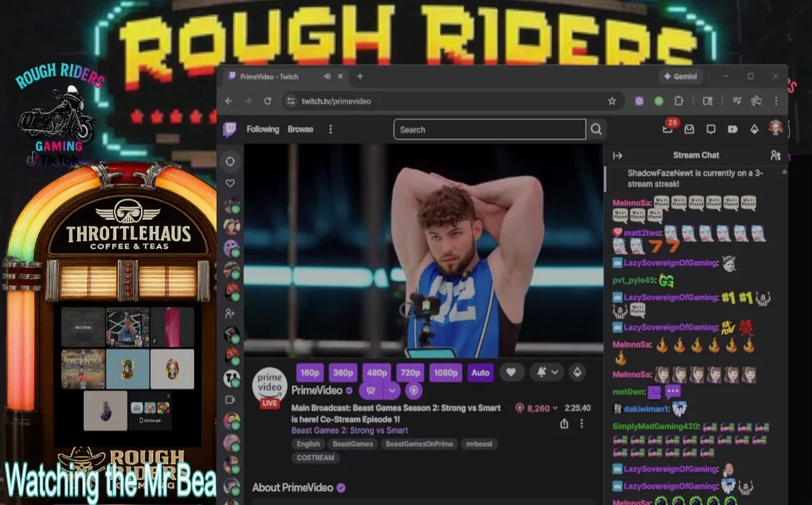The width and height of the screenshot is (812, 505).
Task: Click the stream video player
Action: [424, 250]
